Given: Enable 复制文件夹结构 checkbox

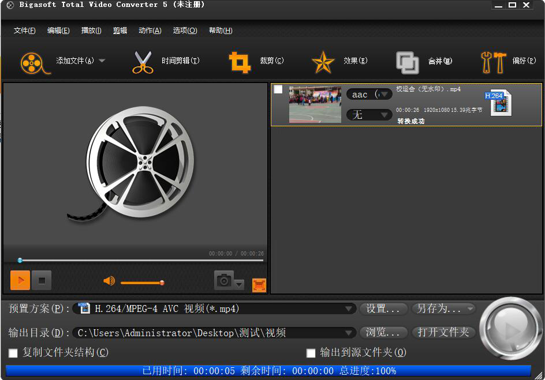Looking at the screenshot, I should point(13,352).
